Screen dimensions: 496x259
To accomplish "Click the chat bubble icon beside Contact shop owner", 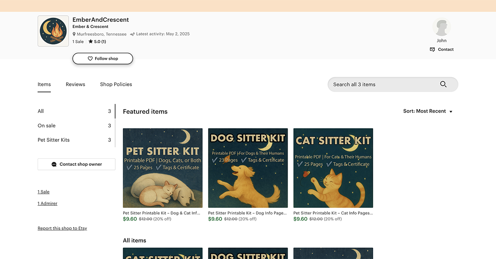I will pos(54,164).
